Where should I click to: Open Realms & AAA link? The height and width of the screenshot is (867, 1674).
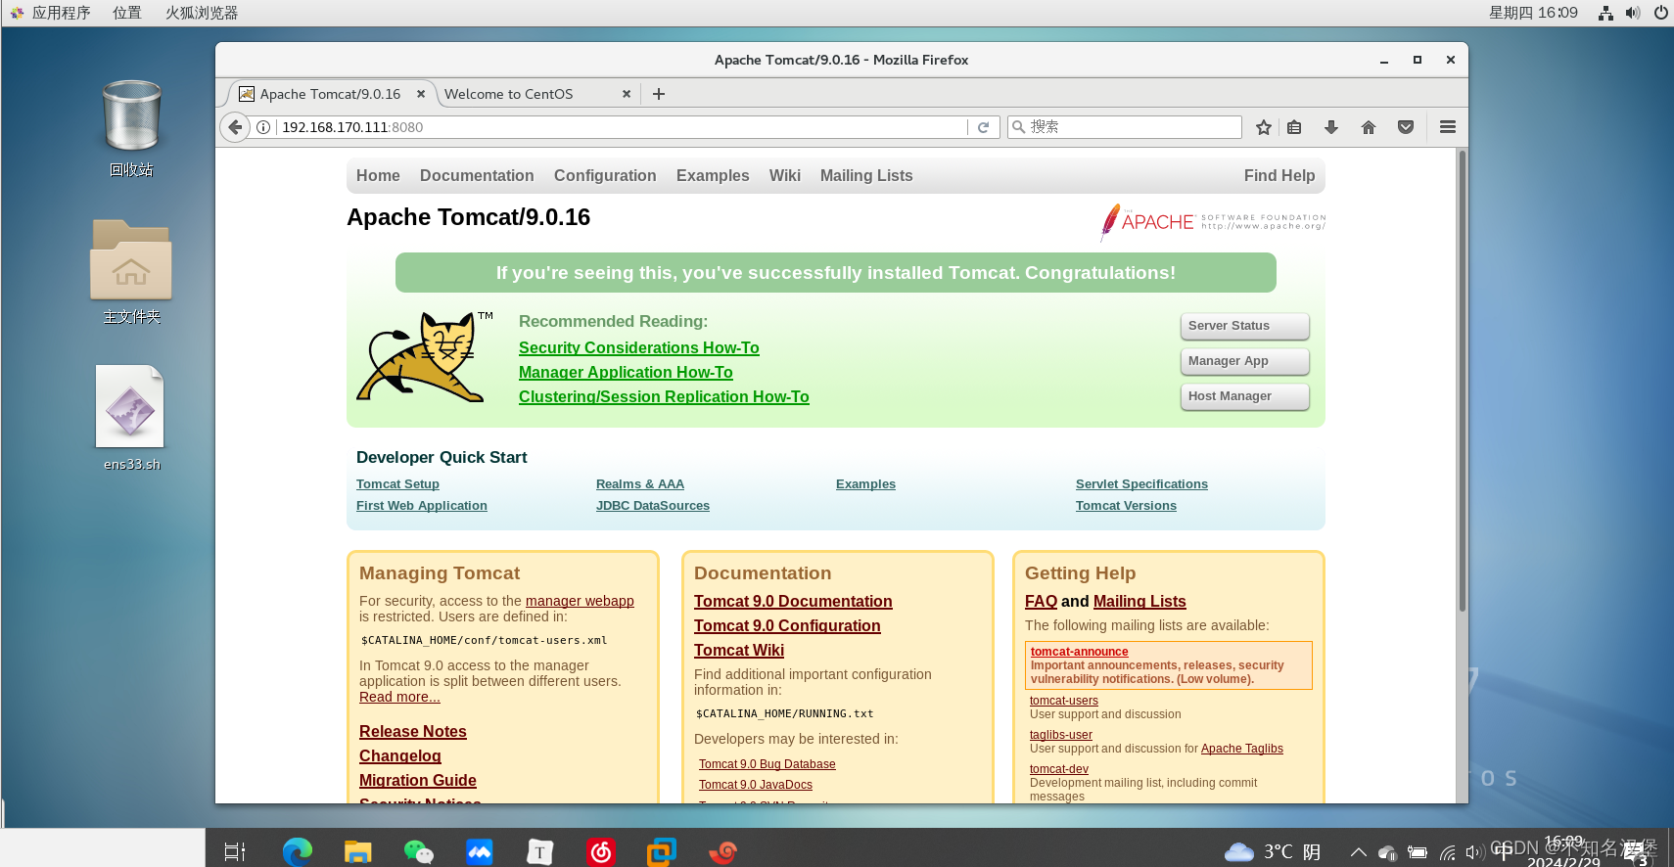(x=640, y=484)
